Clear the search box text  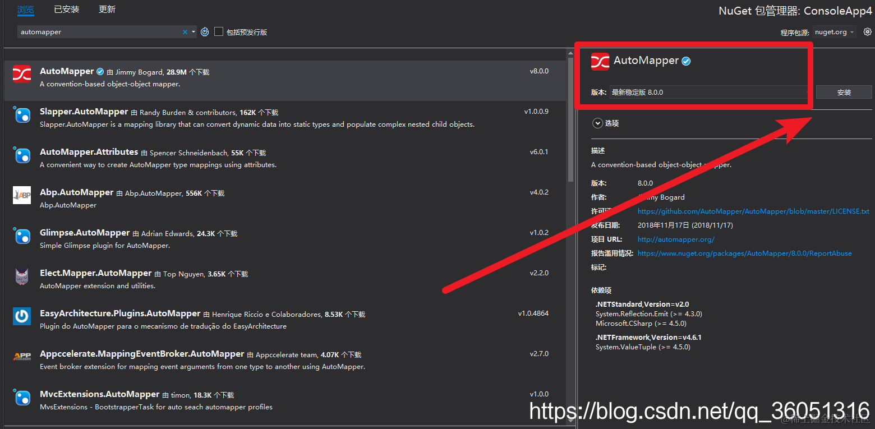(185, 32)
